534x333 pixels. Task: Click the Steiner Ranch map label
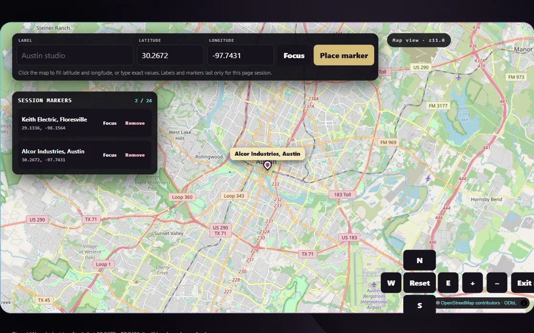point(53,28)
